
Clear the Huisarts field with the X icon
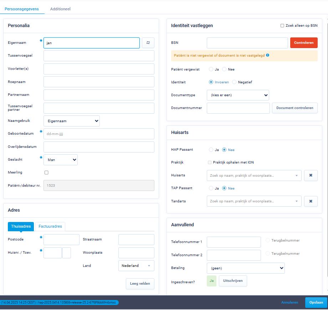tap(311, 175)
